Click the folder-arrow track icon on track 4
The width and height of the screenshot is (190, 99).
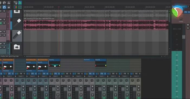coord(17,47)
